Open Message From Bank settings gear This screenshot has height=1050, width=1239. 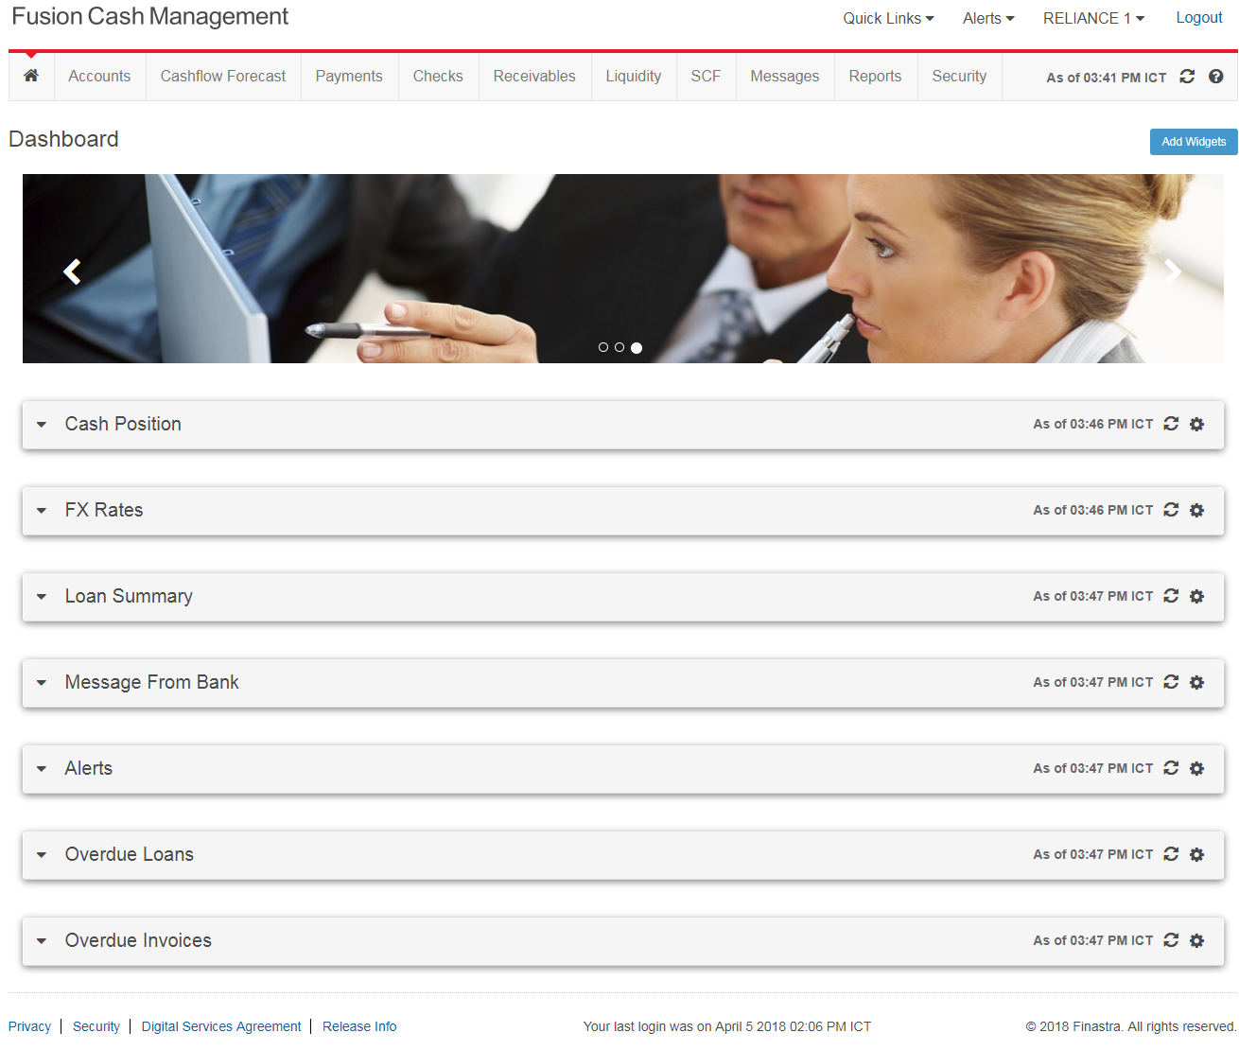(x=1196, y=682)
